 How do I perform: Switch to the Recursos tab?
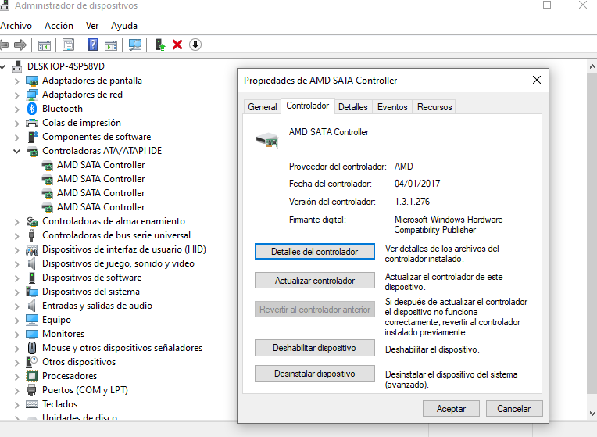click(434, 107)
